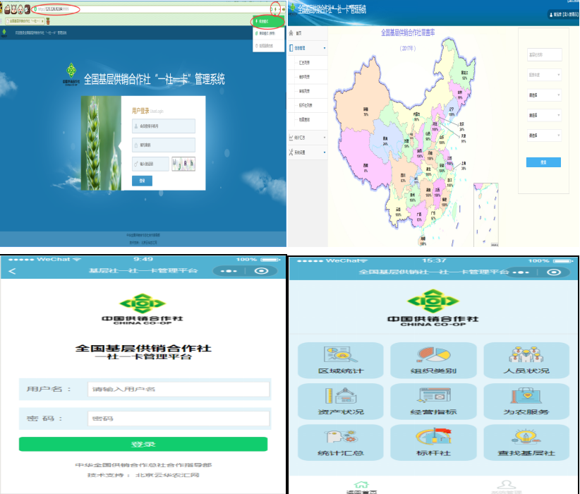
Task: Click the last grey option in browser mode dropdown
Action: coord(268,46)
